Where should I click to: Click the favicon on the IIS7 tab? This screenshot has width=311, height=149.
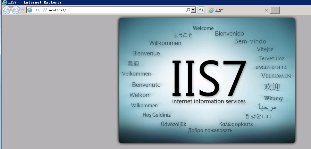[x=211, y=10]
